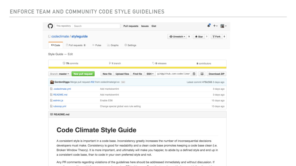Click Edit next to Style Guide description
The height and width of the screenshot is (166, 296).
coord(70,54)
